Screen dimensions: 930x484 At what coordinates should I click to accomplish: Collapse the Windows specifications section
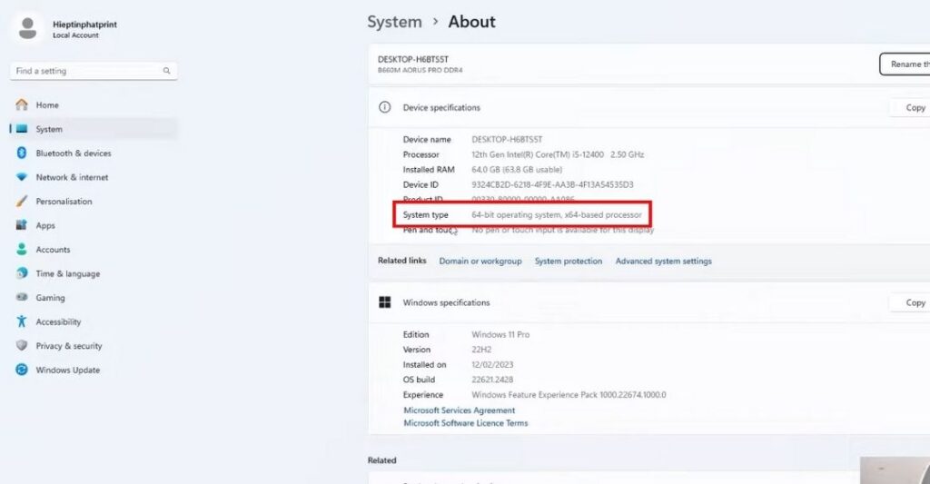point(446,303)
